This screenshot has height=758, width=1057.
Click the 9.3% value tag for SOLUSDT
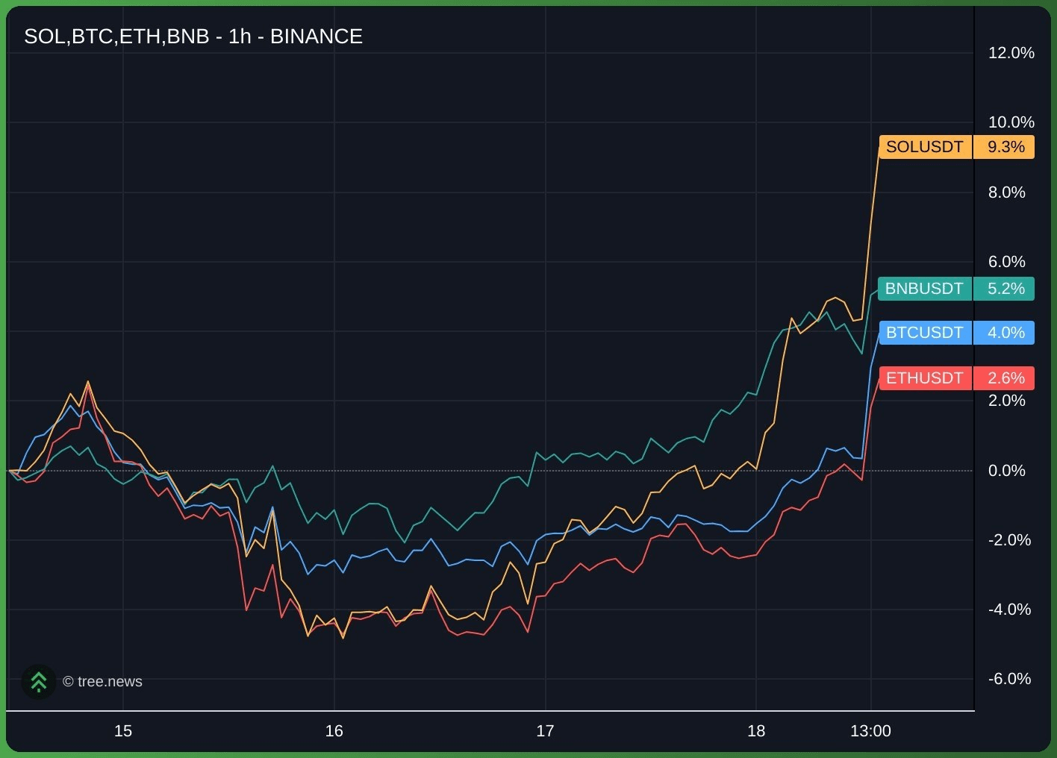tap(1005, 147)
